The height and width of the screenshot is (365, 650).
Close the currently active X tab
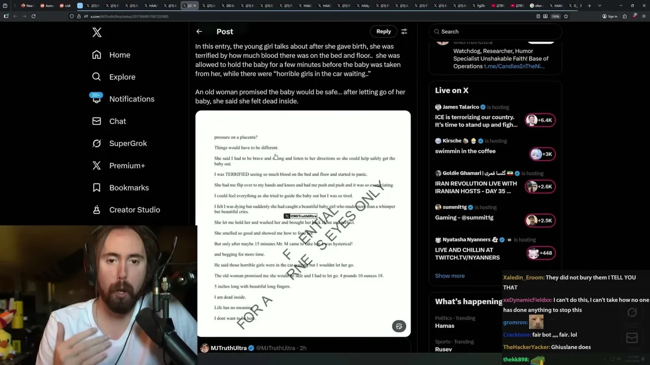tap(194, 6)
